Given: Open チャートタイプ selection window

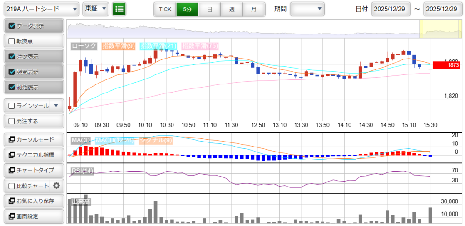Looking at the screenshot, I should click(32, 170).
